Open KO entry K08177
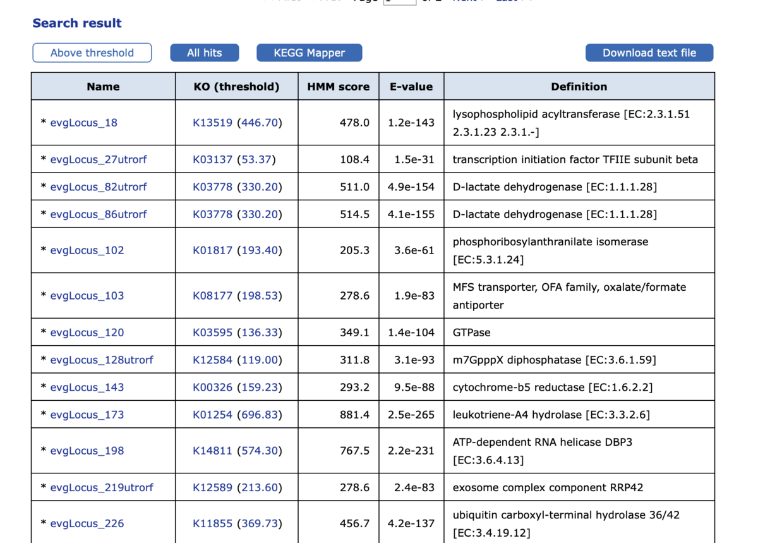This screenshot has height=543, width=758. tap(212, 296)
